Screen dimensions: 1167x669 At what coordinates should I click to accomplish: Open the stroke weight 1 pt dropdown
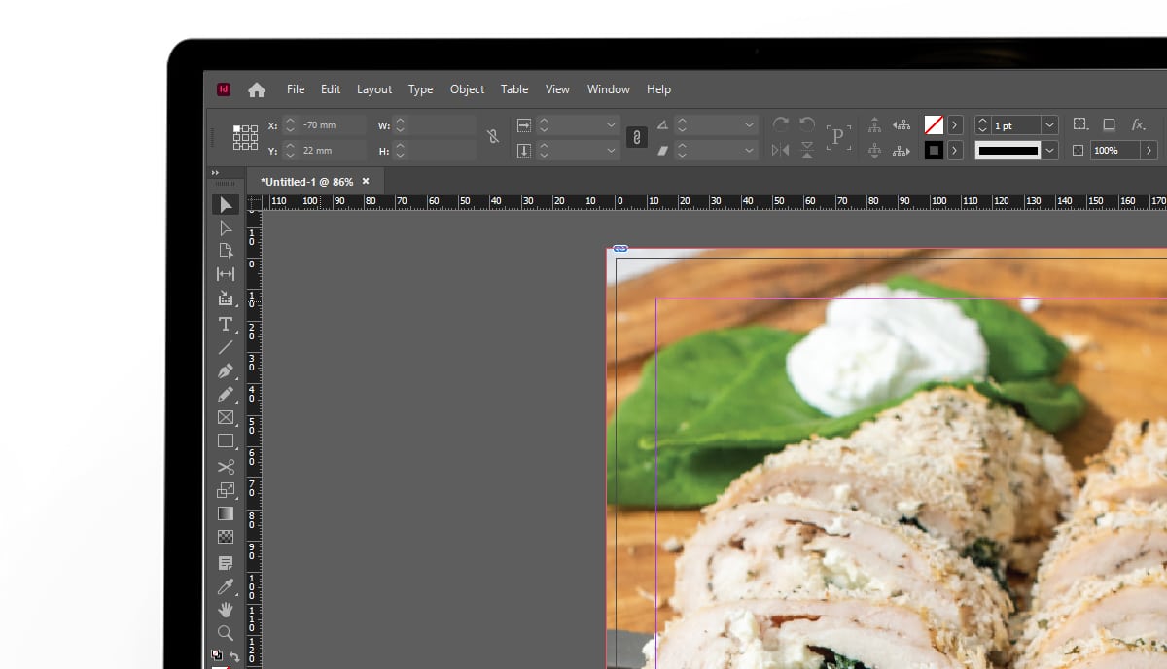tap(1049, 124)
